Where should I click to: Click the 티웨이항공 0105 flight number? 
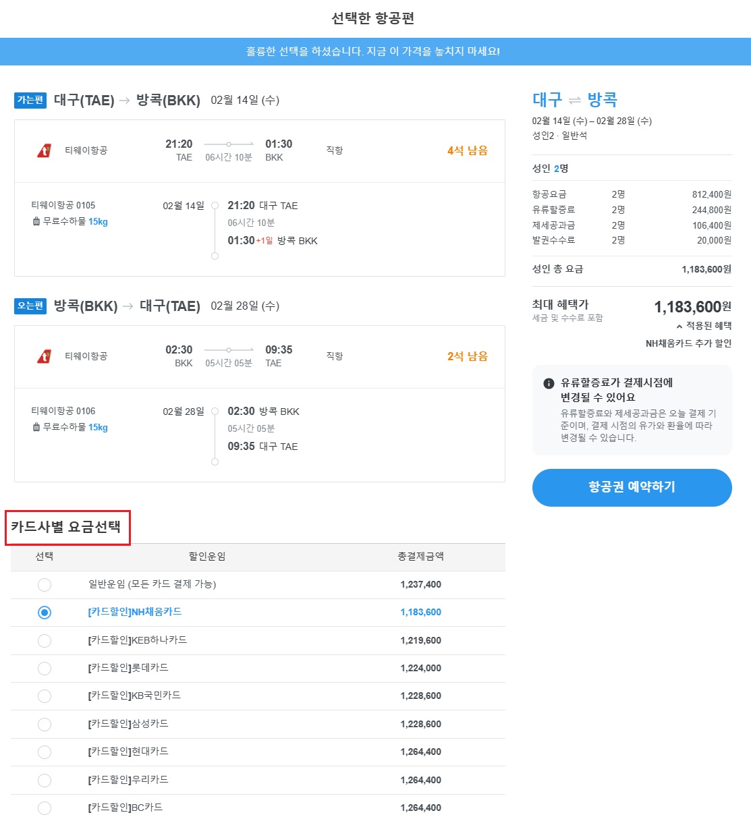[63, 205]
